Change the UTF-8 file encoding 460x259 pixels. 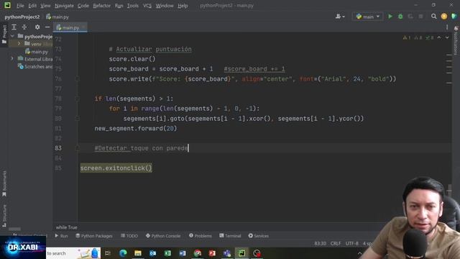pyautogui.click(x=351, y=243)
